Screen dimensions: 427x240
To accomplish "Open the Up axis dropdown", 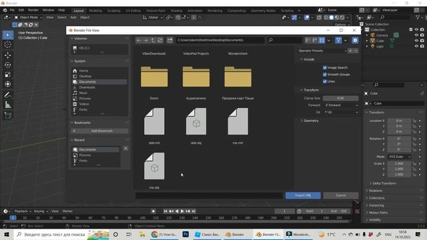I will coord(341,112).
